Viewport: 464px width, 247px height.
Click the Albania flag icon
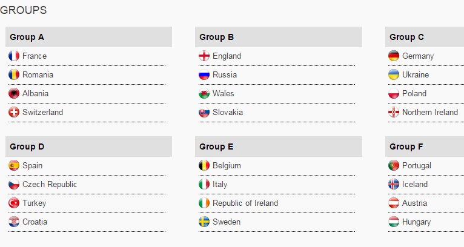[x=14, y=93]
